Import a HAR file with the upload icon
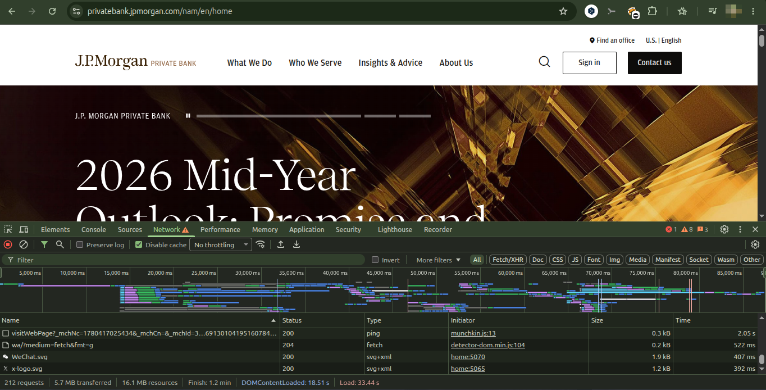Viewport: 766px width, 390px height. point(281,244)
